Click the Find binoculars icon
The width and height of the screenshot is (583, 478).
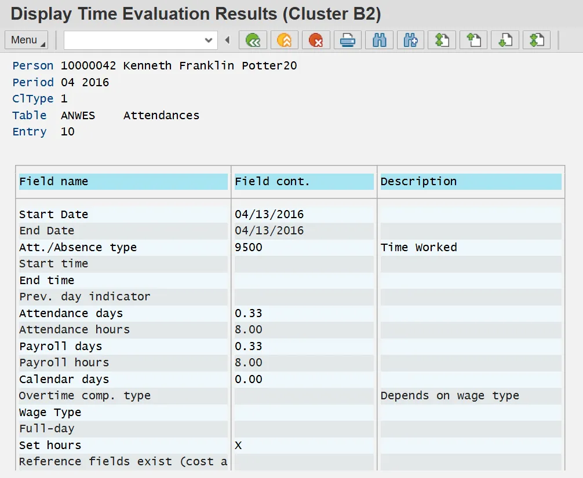tap(380, 41)
